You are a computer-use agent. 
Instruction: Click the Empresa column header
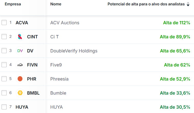(x=13, y=4)
